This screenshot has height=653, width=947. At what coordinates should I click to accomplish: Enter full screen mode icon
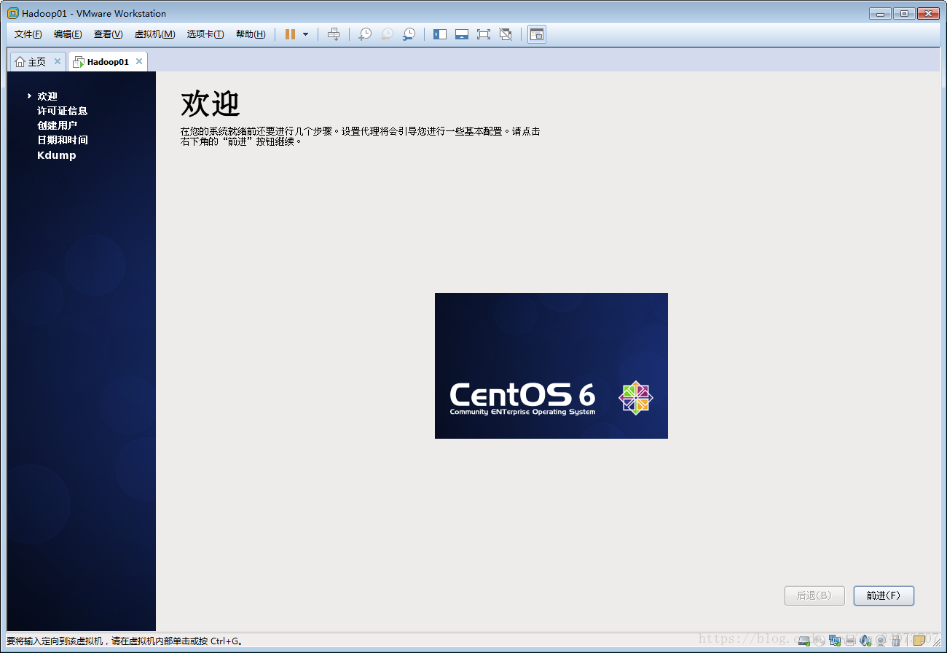[484, 34]
